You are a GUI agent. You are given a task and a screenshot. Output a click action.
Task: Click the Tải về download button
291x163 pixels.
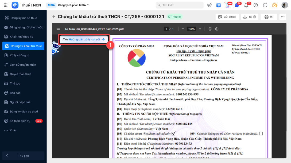pyautogui.click(x=250, y=17)
